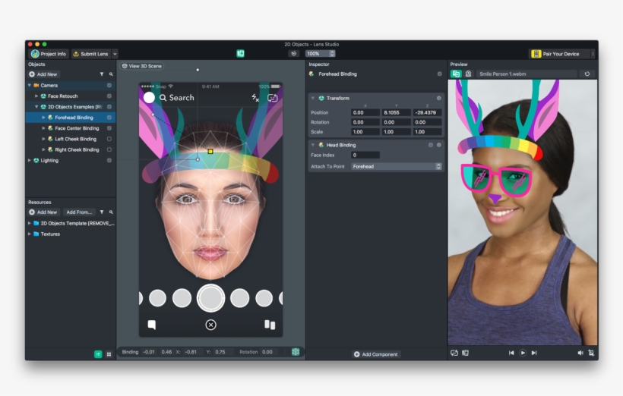Click the green icon at scene bar end
Viewport: 623px width, 396px height.
(x=296, y=352)
